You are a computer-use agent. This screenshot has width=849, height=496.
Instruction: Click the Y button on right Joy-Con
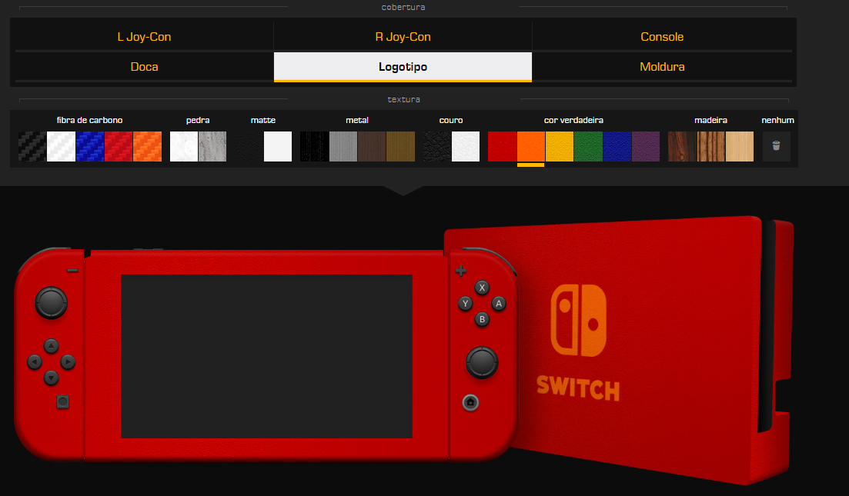click(465, 304)
